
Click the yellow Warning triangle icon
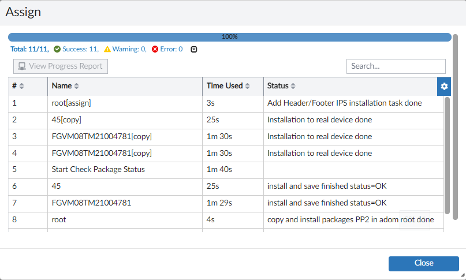click(x=107, y=50)
